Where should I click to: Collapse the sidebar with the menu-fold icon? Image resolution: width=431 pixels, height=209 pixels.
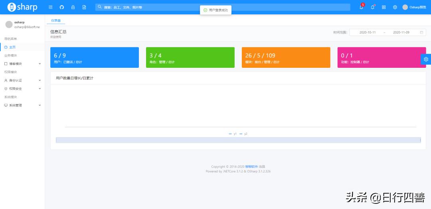click(x=51, y=8)
